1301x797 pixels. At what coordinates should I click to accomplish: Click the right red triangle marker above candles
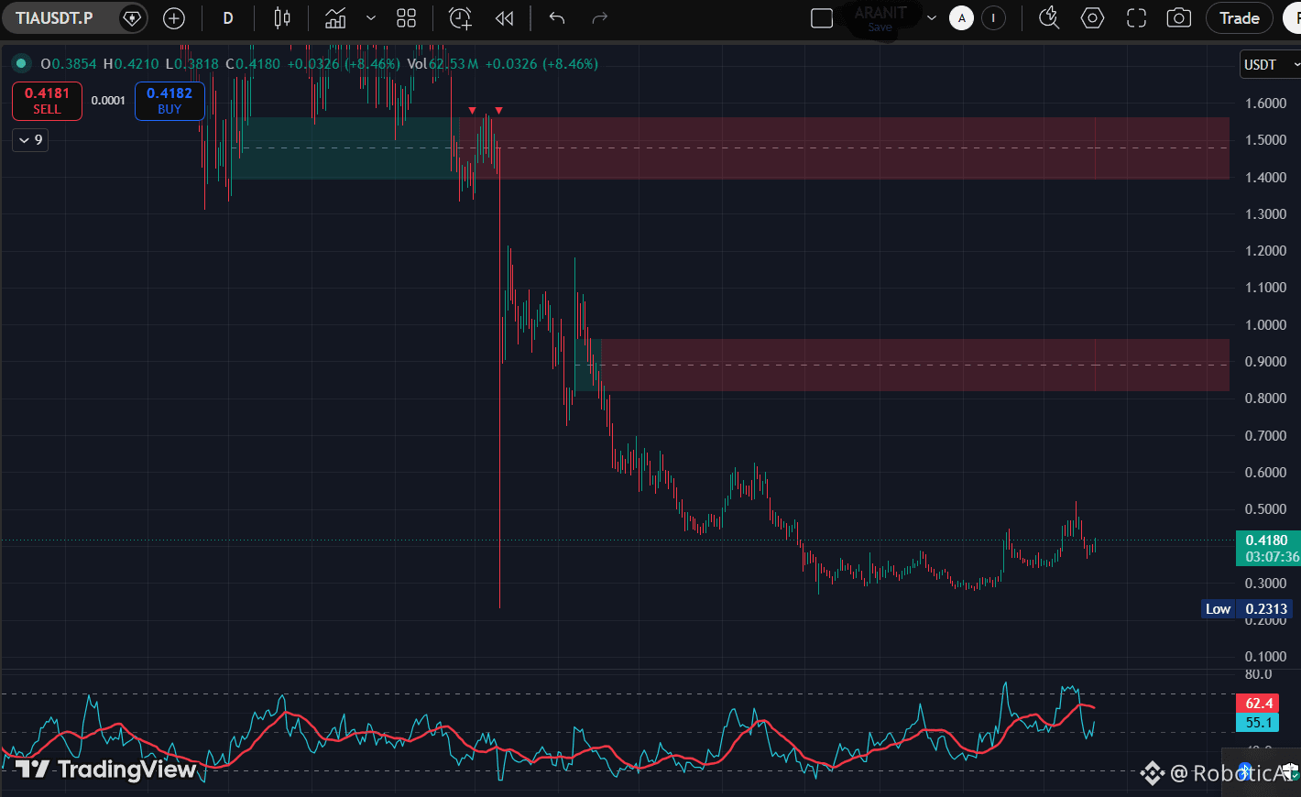(498, 111)
